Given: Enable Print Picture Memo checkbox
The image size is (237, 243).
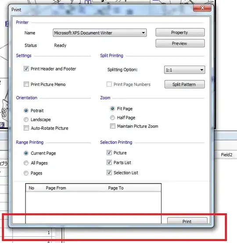Looking at the screenshot, I should pos(26,85).
